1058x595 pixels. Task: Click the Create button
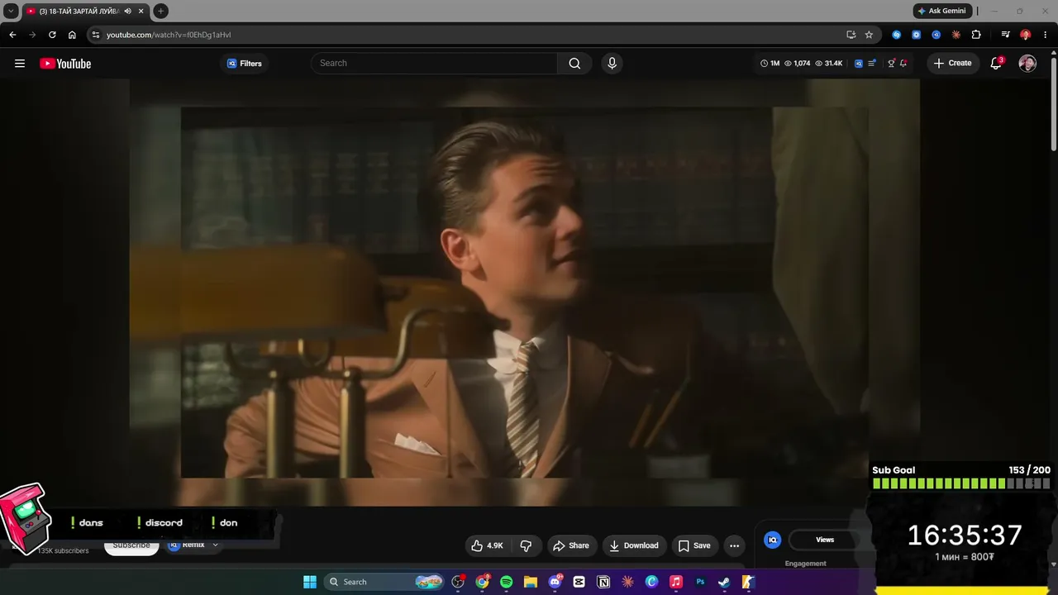tap(953, 63)
